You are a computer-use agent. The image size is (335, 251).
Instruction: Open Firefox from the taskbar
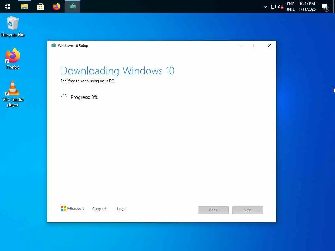pos(56,7)
